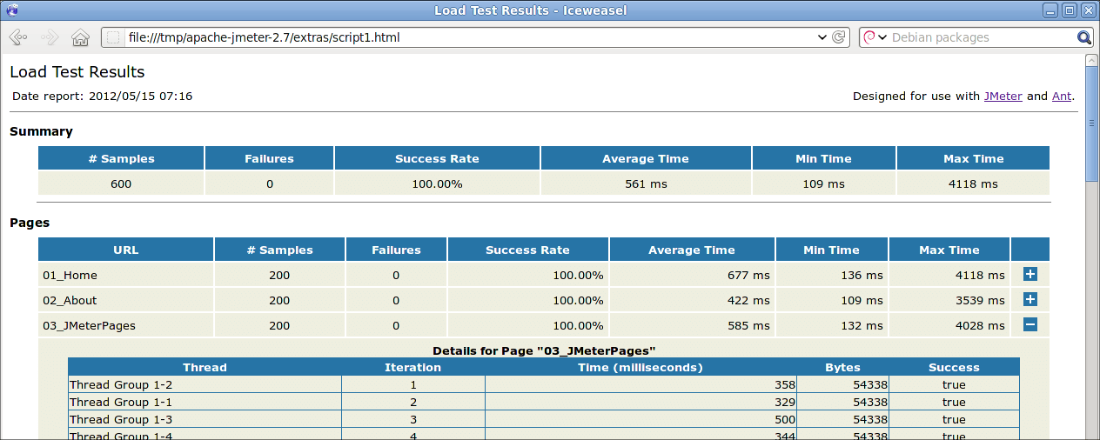This screenshot has height=440, width=1100.
Task: Reload the page with the refresh icon
Action: (839, 37)
